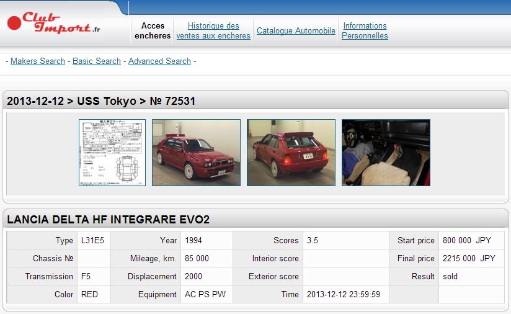Click the Lancia Delta HF Integrare EVO2 title
511x314 pixels.
point(109,220)
